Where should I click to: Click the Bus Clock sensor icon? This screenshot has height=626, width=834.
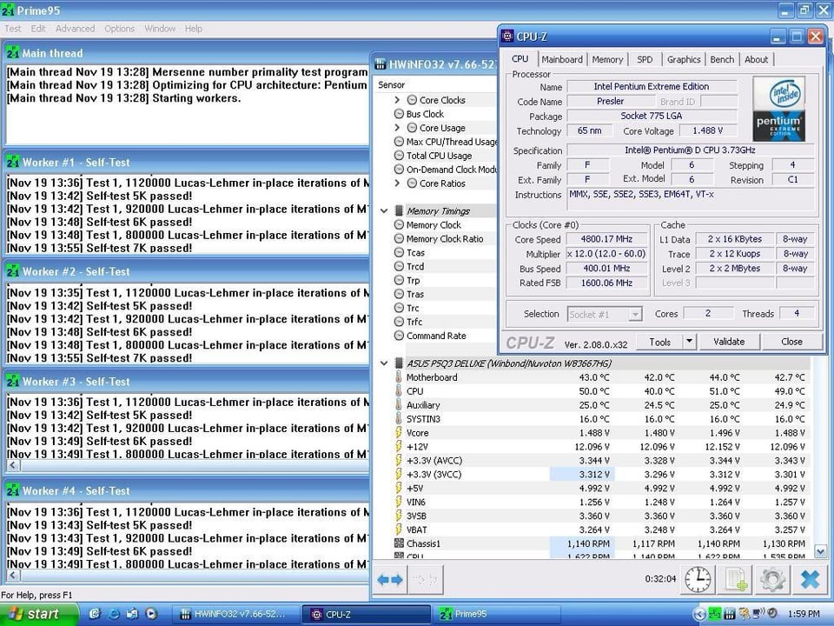click(x=399, y=114)
